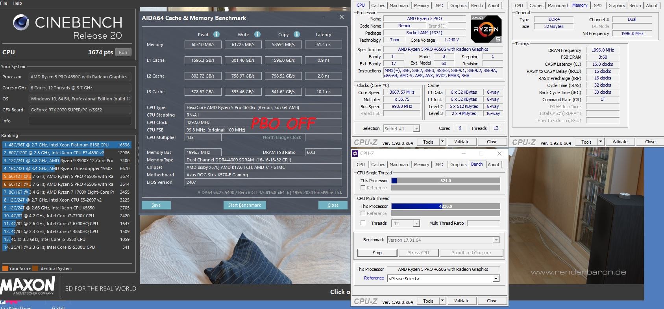Viewport: 664px width, 309px height.
Task: Switch to SPD tab in CPU-Z Memory window
Action: [x=597, y=6]
